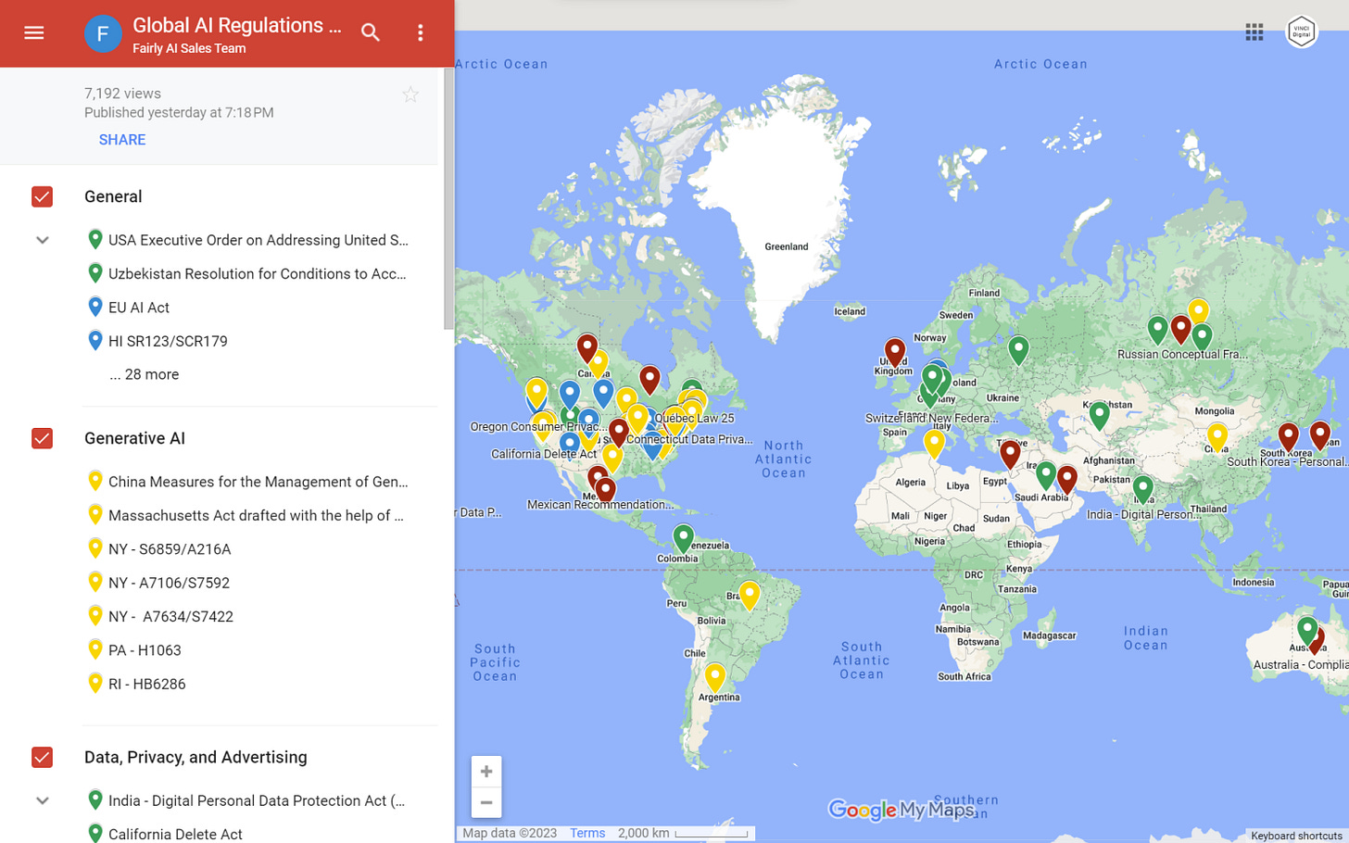Open the hamburger menu in the red header
The image size is (1349, 843).
pyautogui.click(x=34, y=32)
